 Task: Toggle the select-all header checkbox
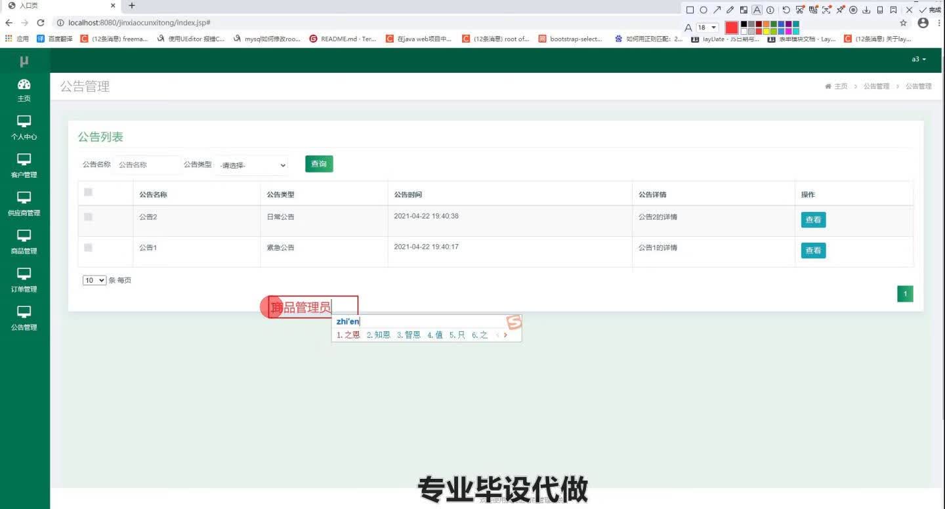coord(89,192)
